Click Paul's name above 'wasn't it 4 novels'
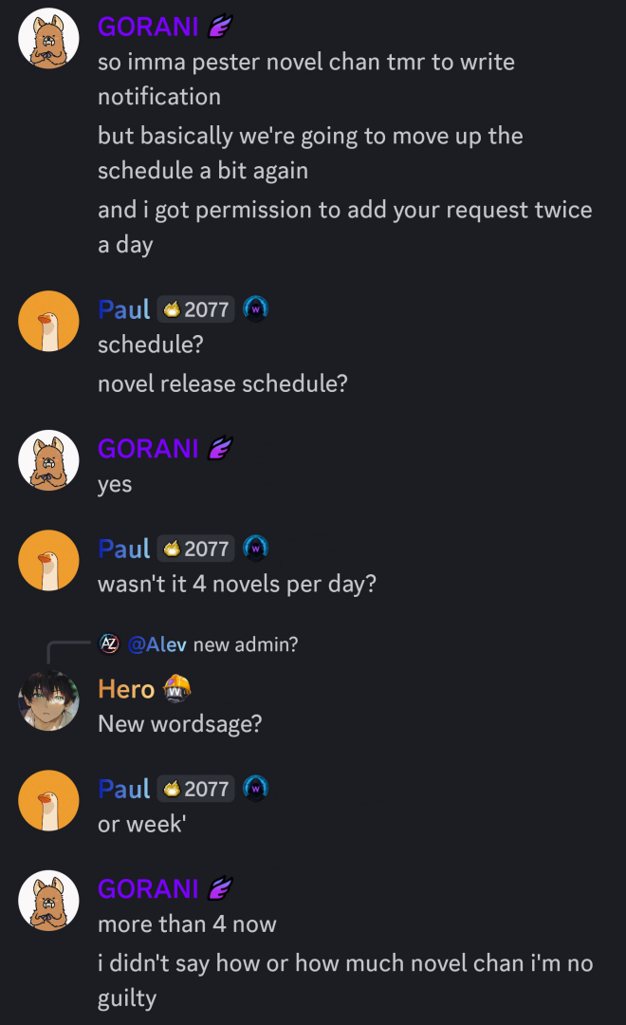Viewport: 626px width, 1025px height. [x=124, y=549]
